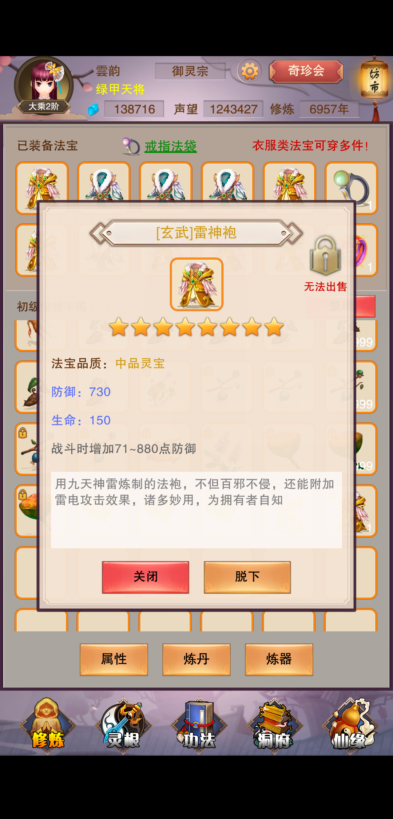
Task: Open the 奇珍会 red banner button
Action: (306, 71)
